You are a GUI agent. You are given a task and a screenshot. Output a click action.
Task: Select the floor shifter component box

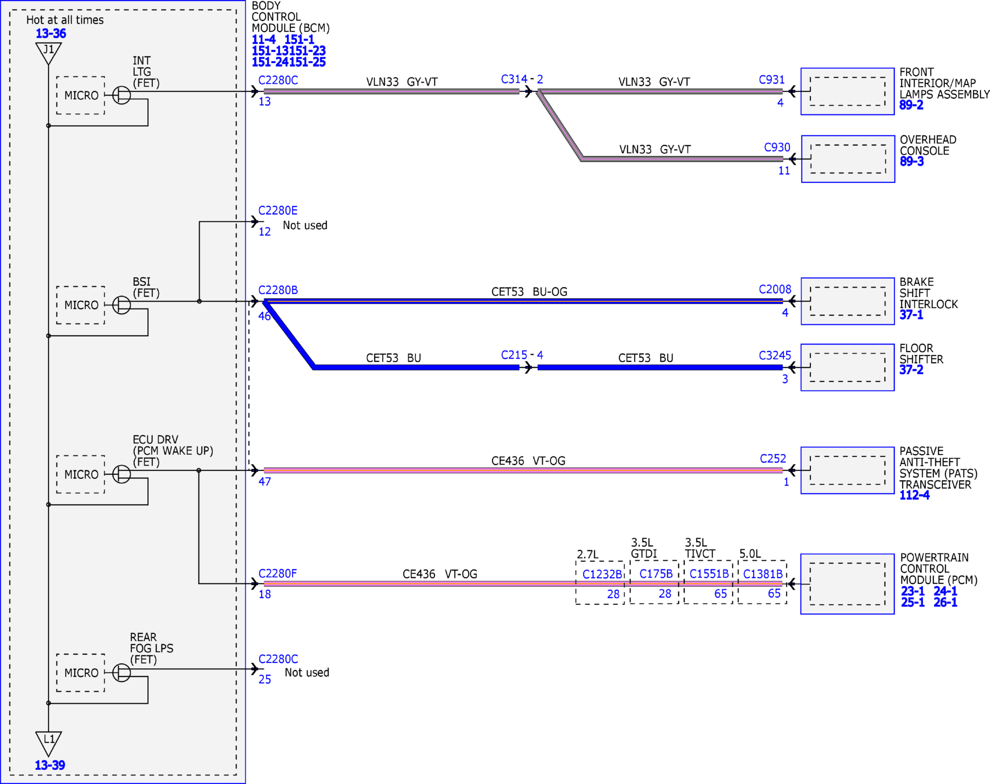pos(847,367)
